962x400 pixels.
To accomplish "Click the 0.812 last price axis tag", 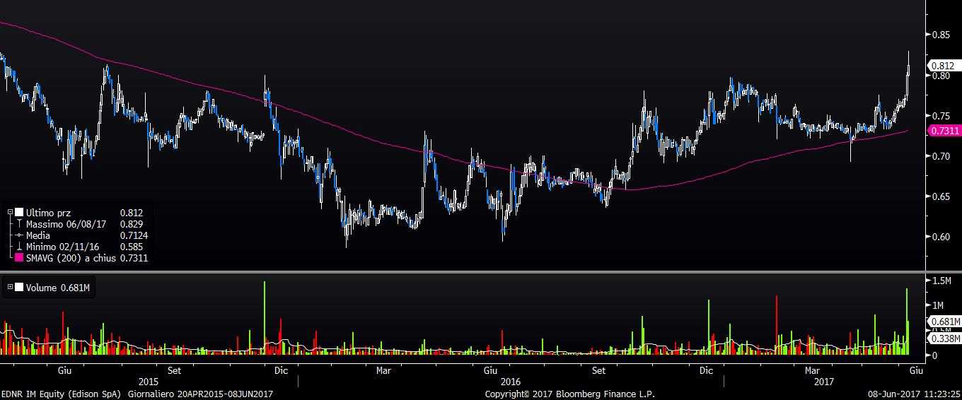I will click(x=946, y=66).
